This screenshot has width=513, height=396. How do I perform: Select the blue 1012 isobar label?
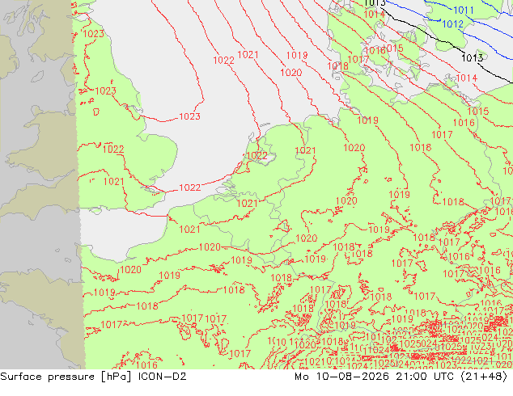[453, 24]
